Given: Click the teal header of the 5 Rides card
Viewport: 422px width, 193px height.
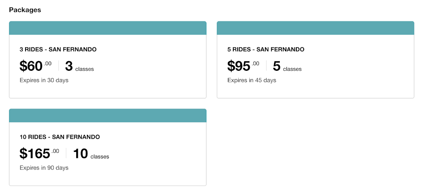Looking at the screenshot, I should (x=315, y=28).
